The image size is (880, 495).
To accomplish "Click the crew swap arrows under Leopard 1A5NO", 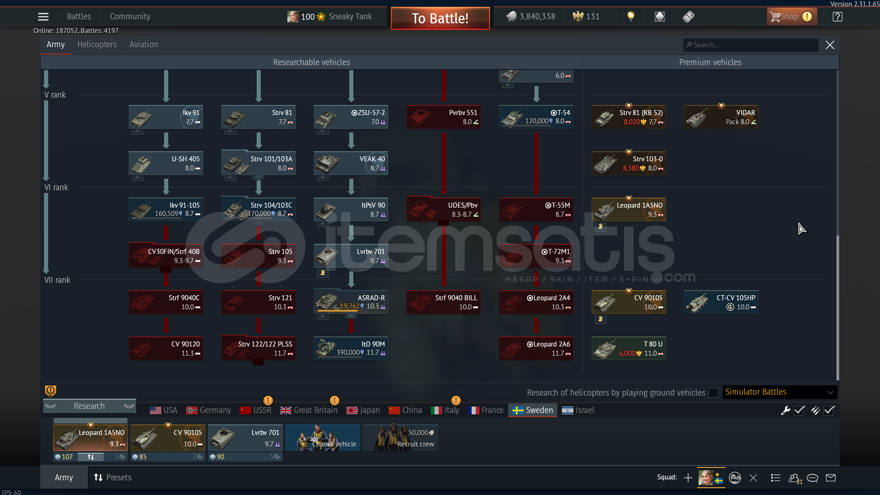I will pyautogui.click(x=91, y=457).
